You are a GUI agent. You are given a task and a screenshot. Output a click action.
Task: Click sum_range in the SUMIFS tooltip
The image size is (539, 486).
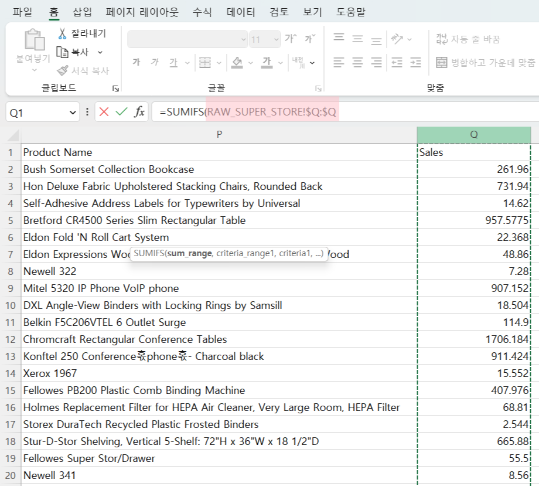click(190, 253)
